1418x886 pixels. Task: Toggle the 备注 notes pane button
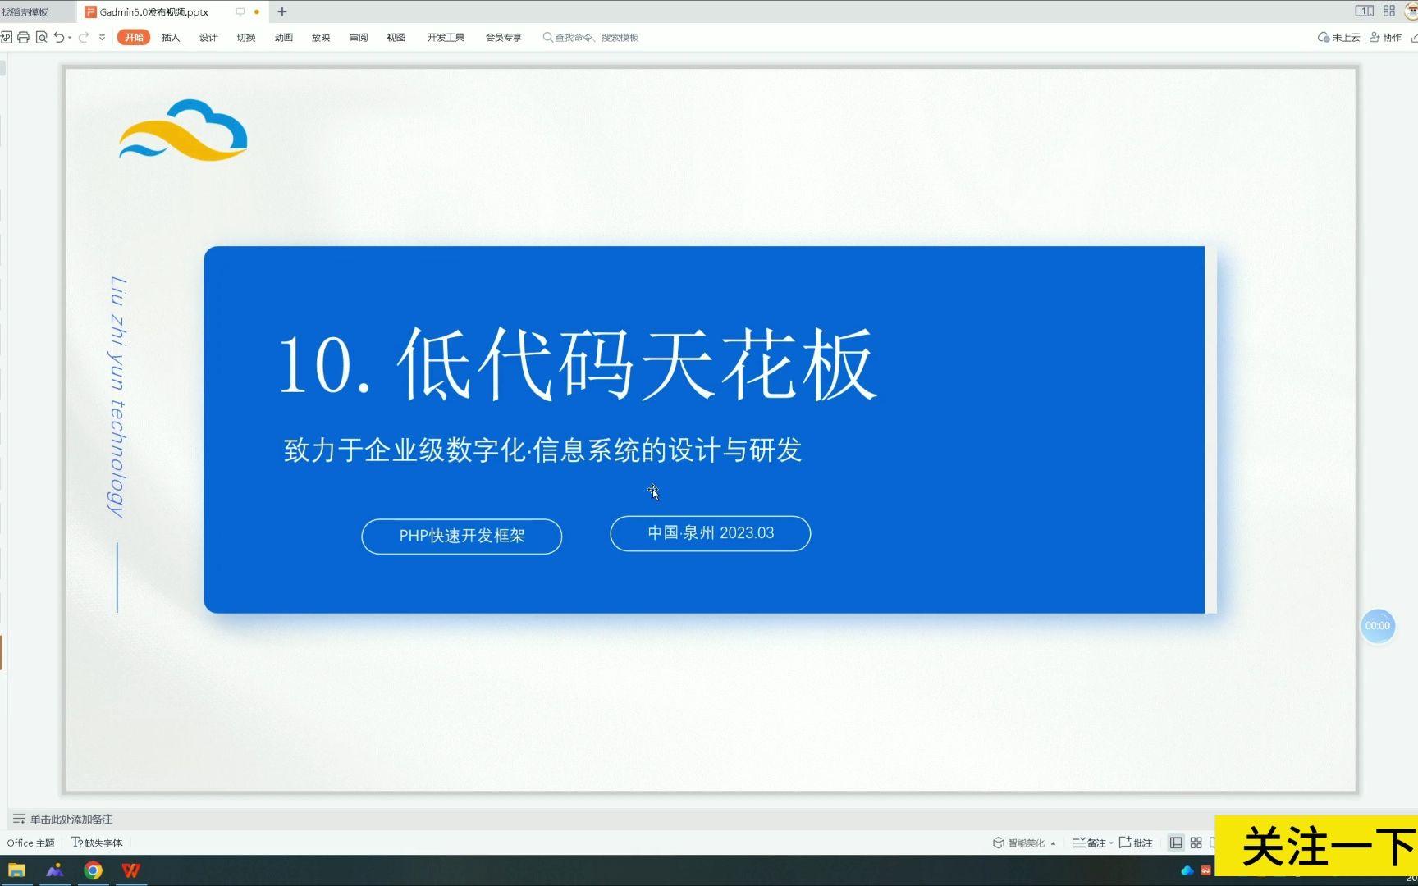point(1090,843)
